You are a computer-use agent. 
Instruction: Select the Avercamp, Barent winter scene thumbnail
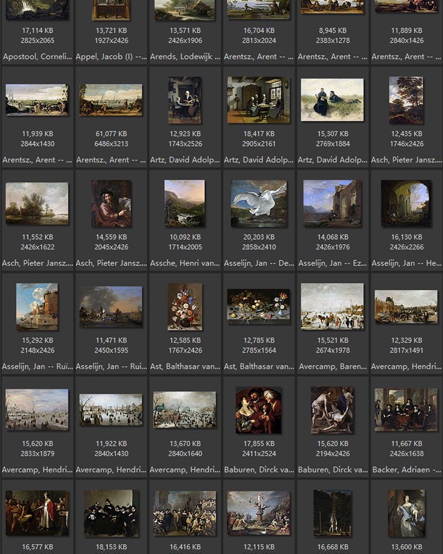click(332, 306)
